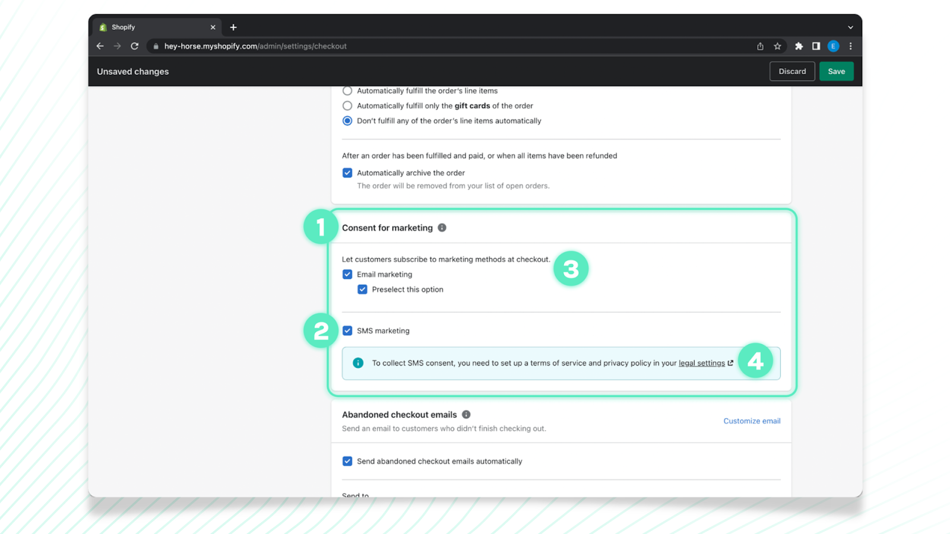Click the address bar URL field

416,46
